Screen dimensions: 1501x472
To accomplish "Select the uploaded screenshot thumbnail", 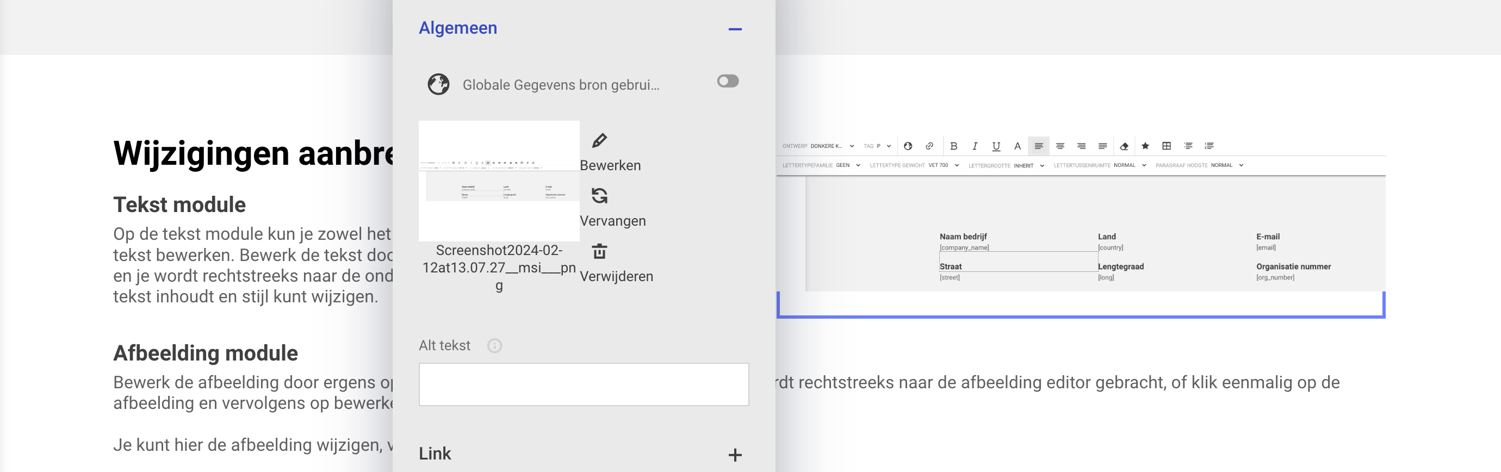I will 499,181.
